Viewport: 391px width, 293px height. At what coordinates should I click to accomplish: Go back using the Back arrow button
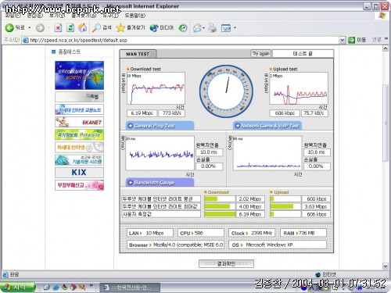pos(15,27)
